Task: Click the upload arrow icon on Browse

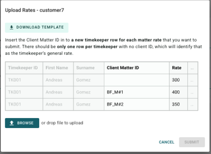Action: tap(12, 123)
